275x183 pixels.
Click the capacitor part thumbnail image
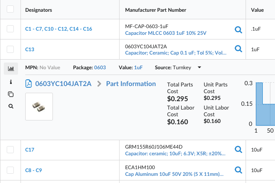pyautogui.click(x=39, y=107)
